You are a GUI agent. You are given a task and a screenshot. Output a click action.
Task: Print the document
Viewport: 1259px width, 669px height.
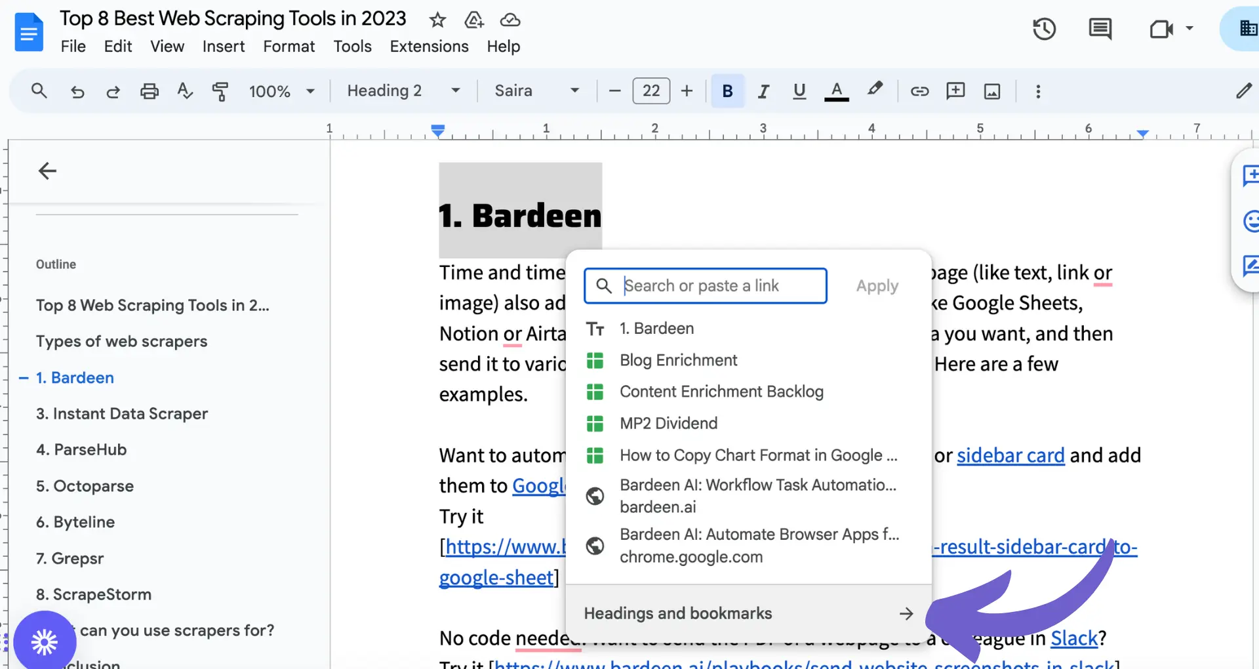[x=150, y=91]
